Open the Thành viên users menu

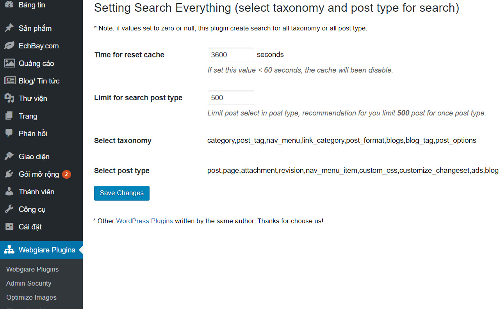36,192
